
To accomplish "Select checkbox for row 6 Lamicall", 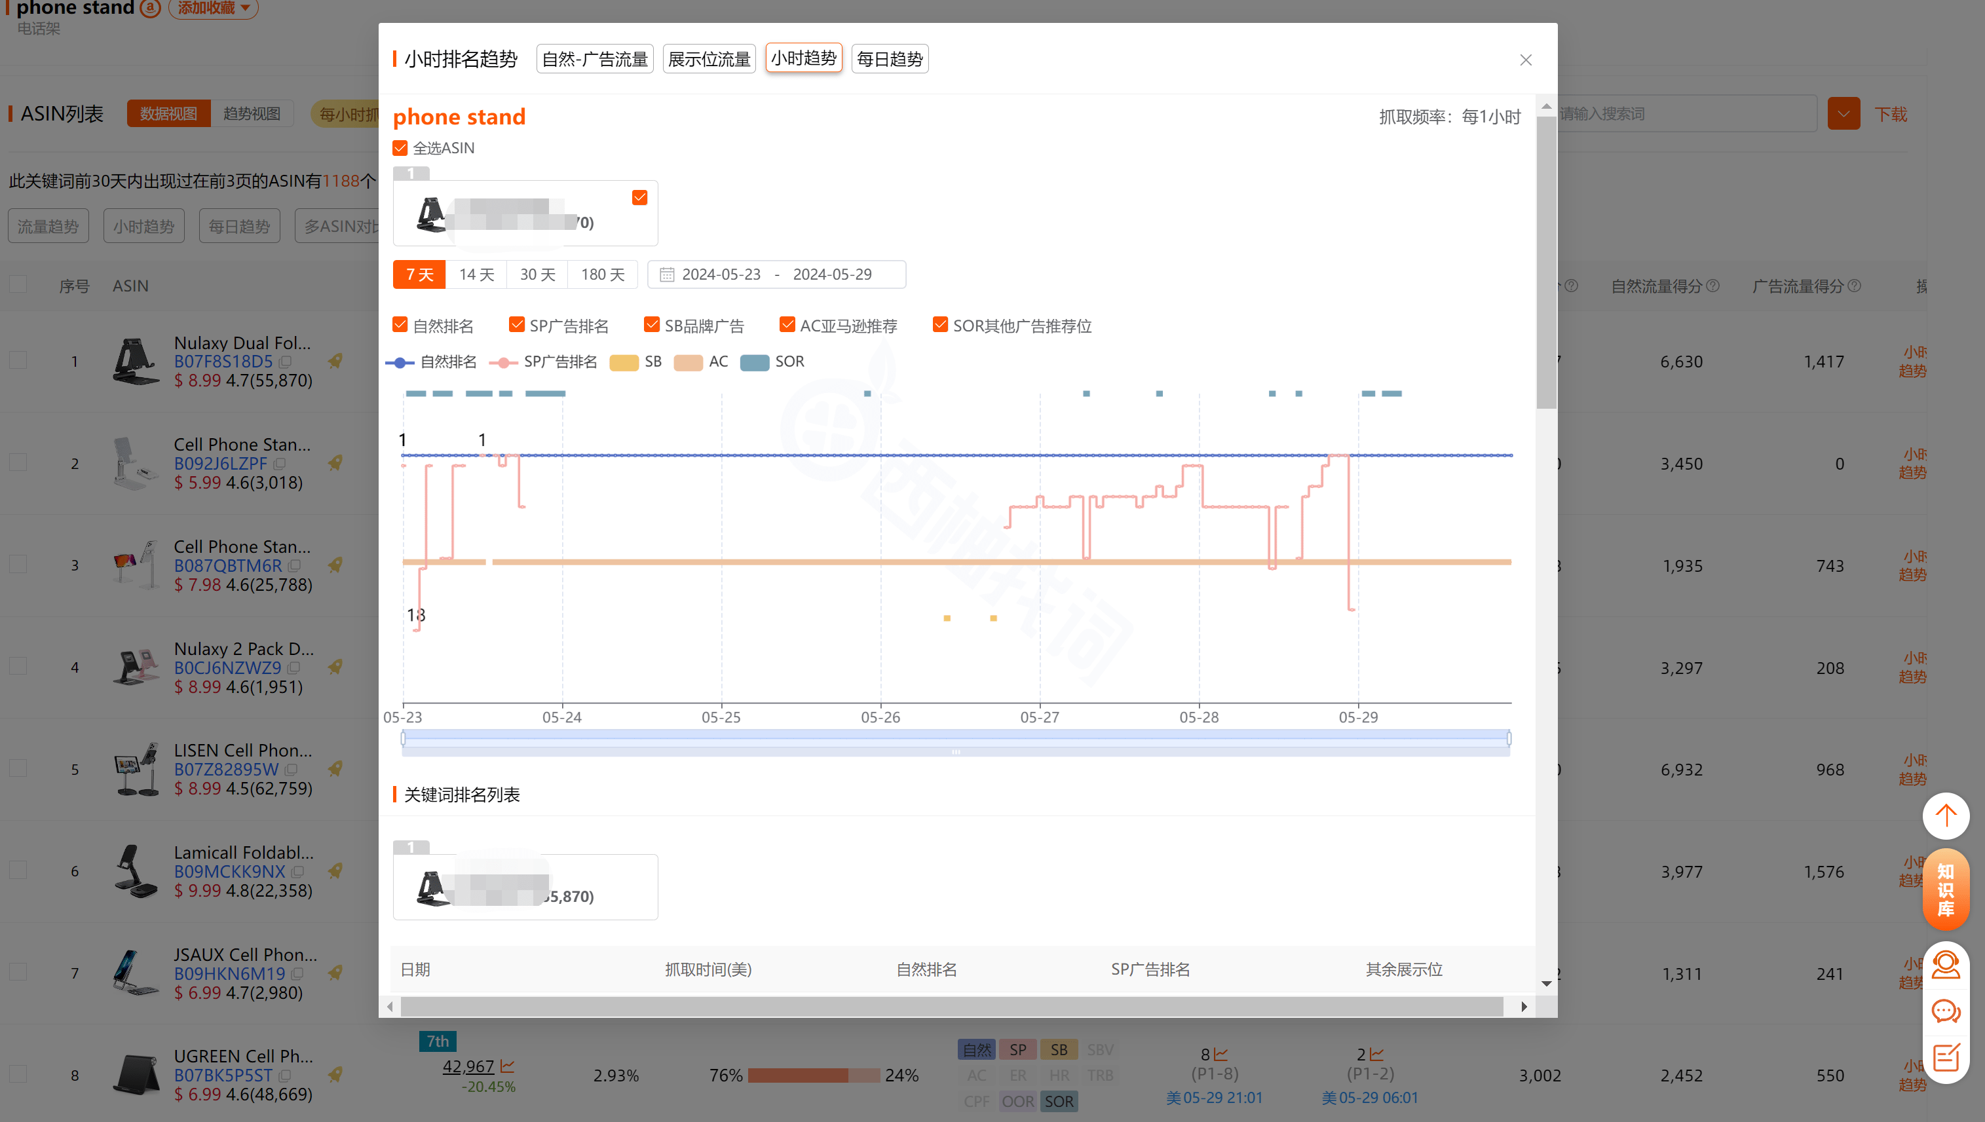I will [x=18, y=870].
